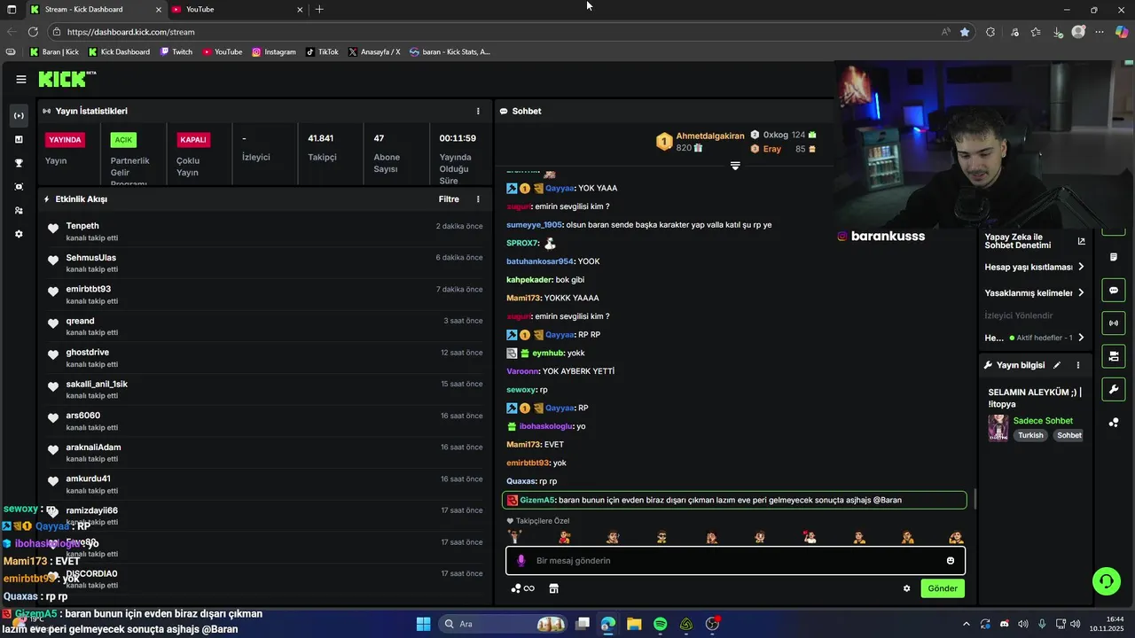Select the Stream - Kick Dashboard tab
This screenshot has height=638, width=1135.
click(x=95, y=10)
